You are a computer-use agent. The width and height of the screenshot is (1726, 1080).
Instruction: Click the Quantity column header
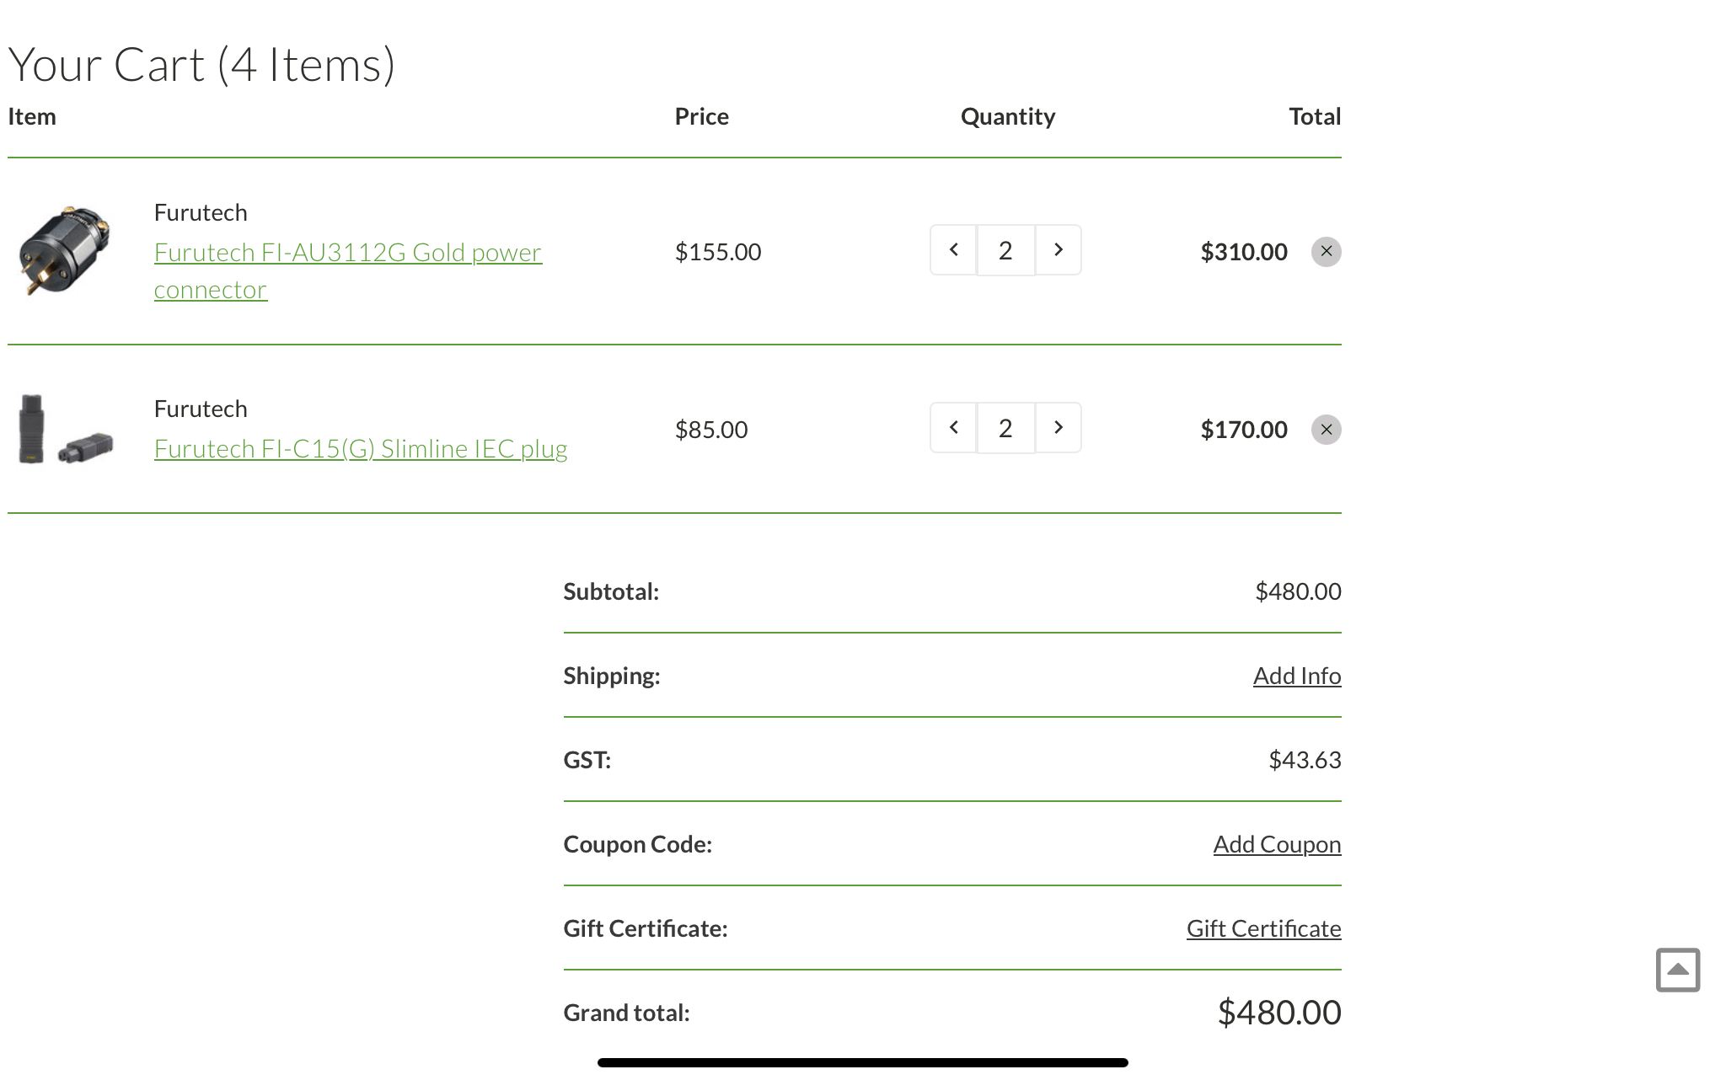click(1007, 116)
